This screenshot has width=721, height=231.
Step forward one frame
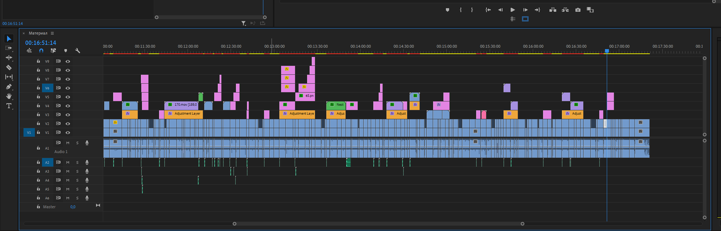click(x=525, y=10)
